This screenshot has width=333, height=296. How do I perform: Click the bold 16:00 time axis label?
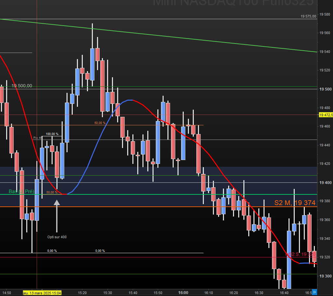[x=183, y=293]
